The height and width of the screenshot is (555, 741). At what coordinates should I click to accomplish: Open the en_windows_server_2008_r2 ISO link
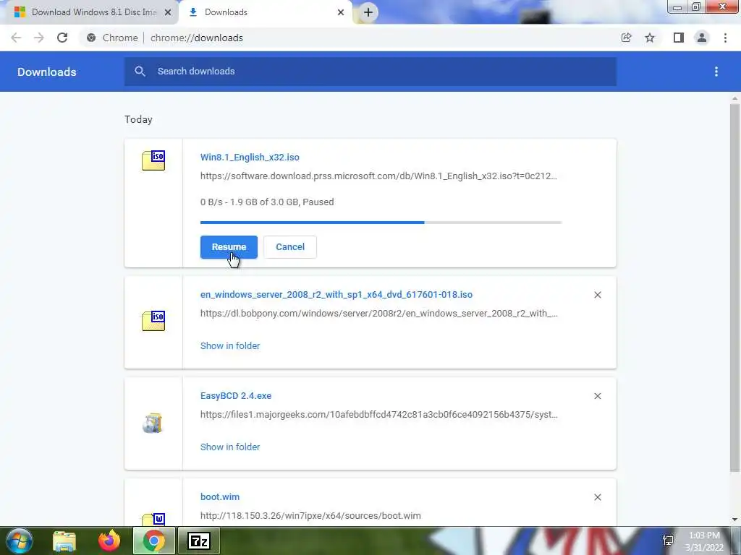pyautogui.click(x=336, y=295)
